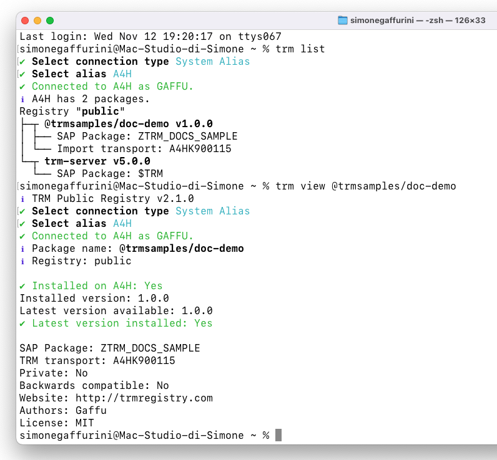Click the window title 'simonegaffurini — -zsh — 126×33'

418,21
